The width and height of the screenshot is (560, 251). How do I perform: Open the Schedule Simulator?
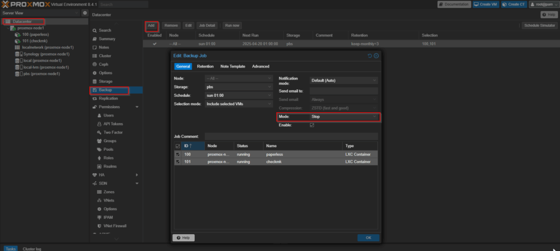pos(539,26)
